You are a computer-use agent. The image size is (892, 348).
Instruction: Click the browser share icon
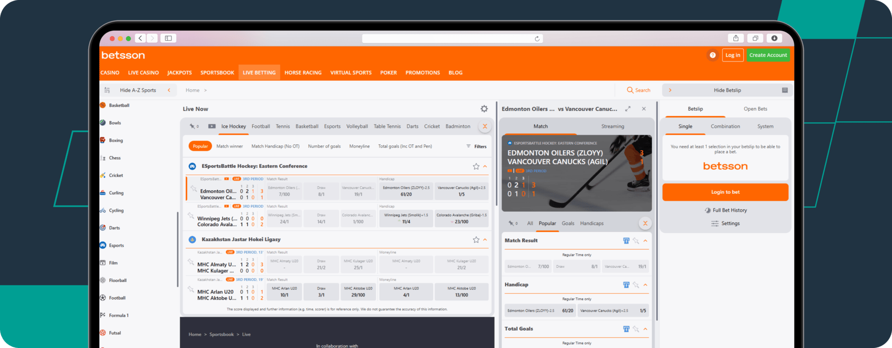(736, 38)
